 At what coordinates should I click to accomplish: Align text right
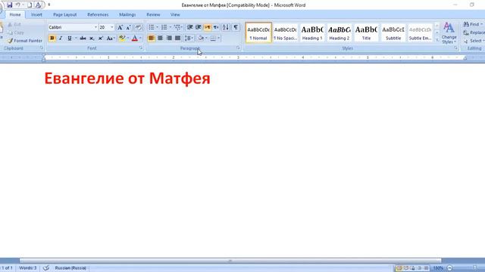click(169, 39)
